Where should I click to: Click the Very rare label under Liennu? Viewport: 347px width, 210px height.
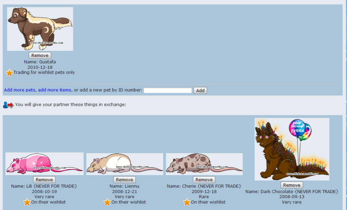click(x=124, y=196)
